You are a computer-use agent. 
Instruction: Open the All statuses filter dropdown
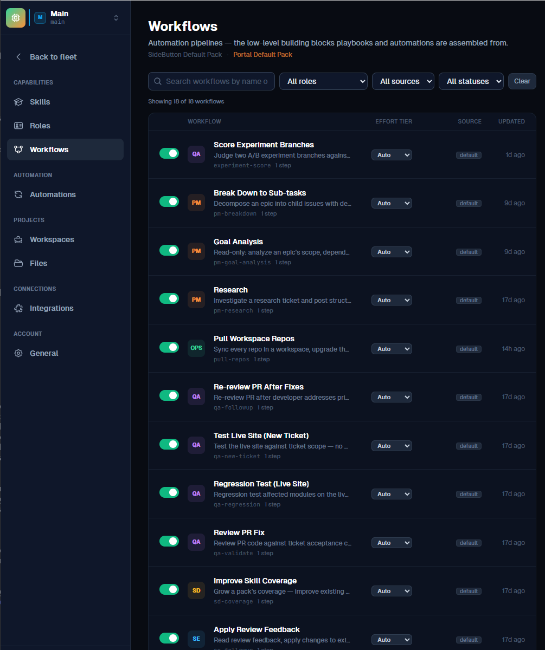point(471,81)
